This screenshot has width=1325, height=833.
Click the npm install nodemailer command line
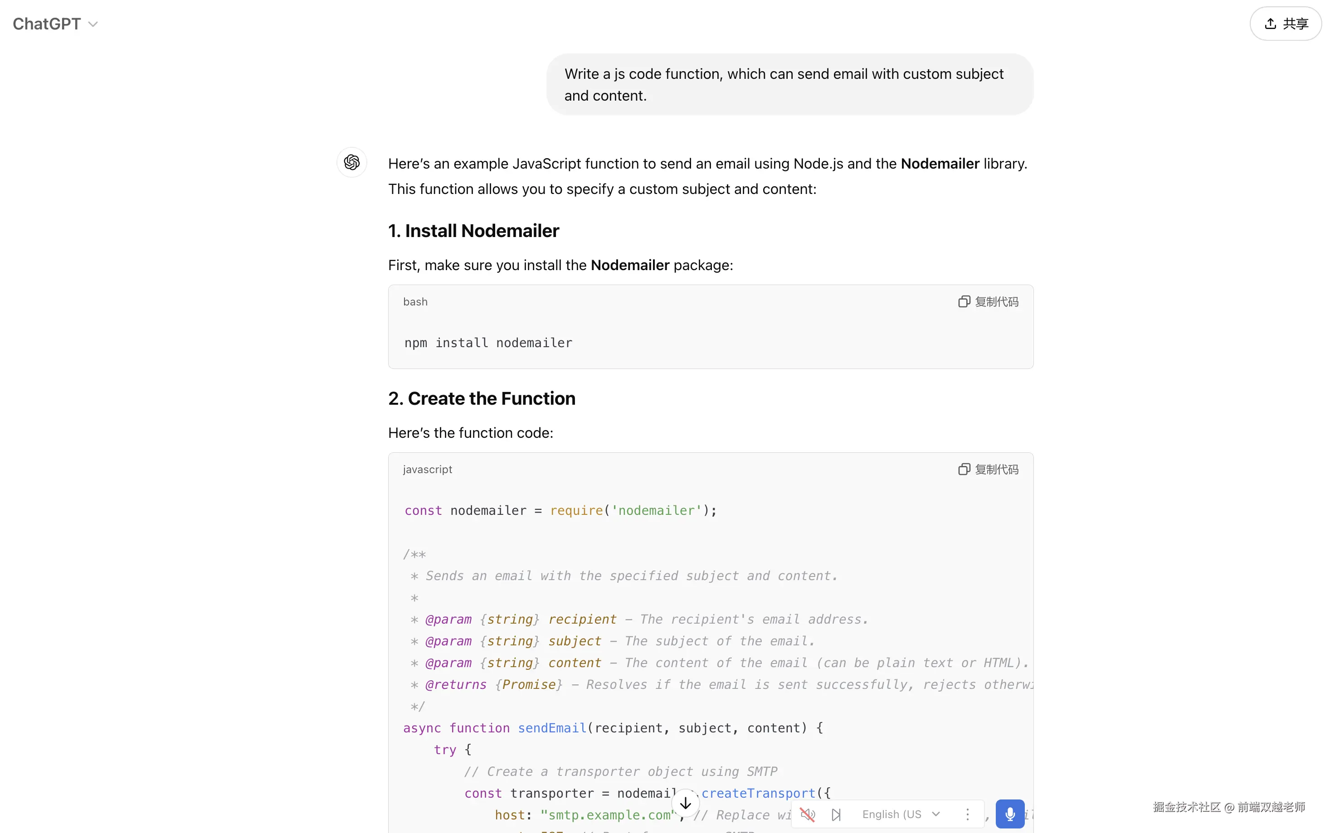tap(488, 343)
